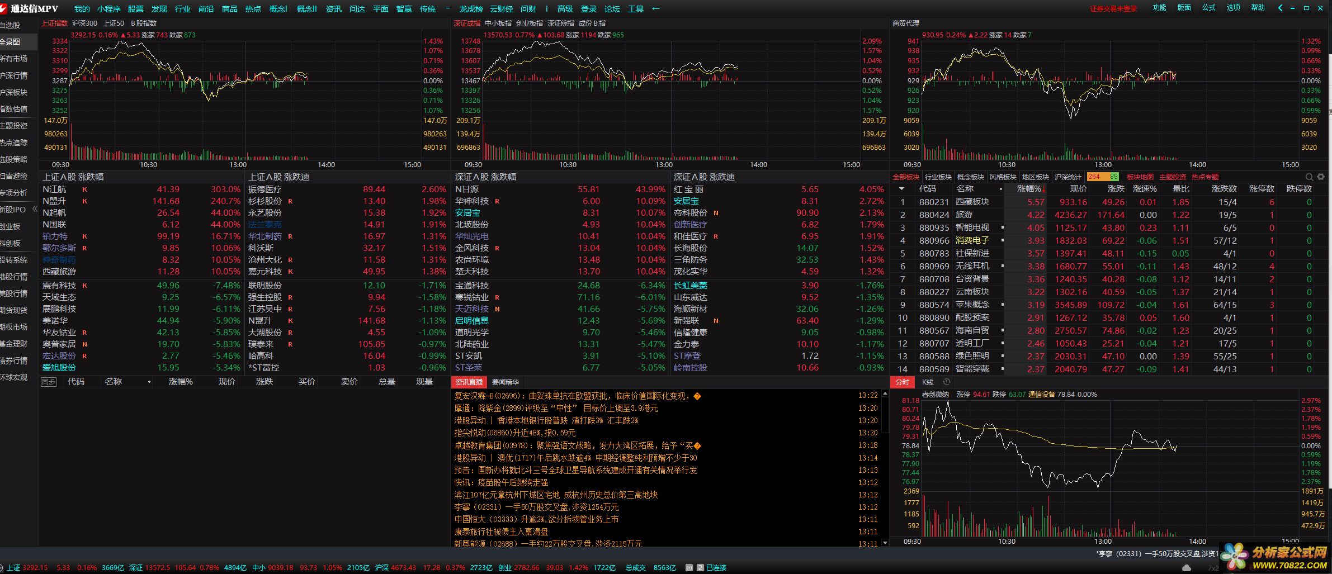Select the 消费电子 sector row
Image resolution: width=1332 pixels, height=574 pixels.
pyautogui.click(x=1109, y=240)
